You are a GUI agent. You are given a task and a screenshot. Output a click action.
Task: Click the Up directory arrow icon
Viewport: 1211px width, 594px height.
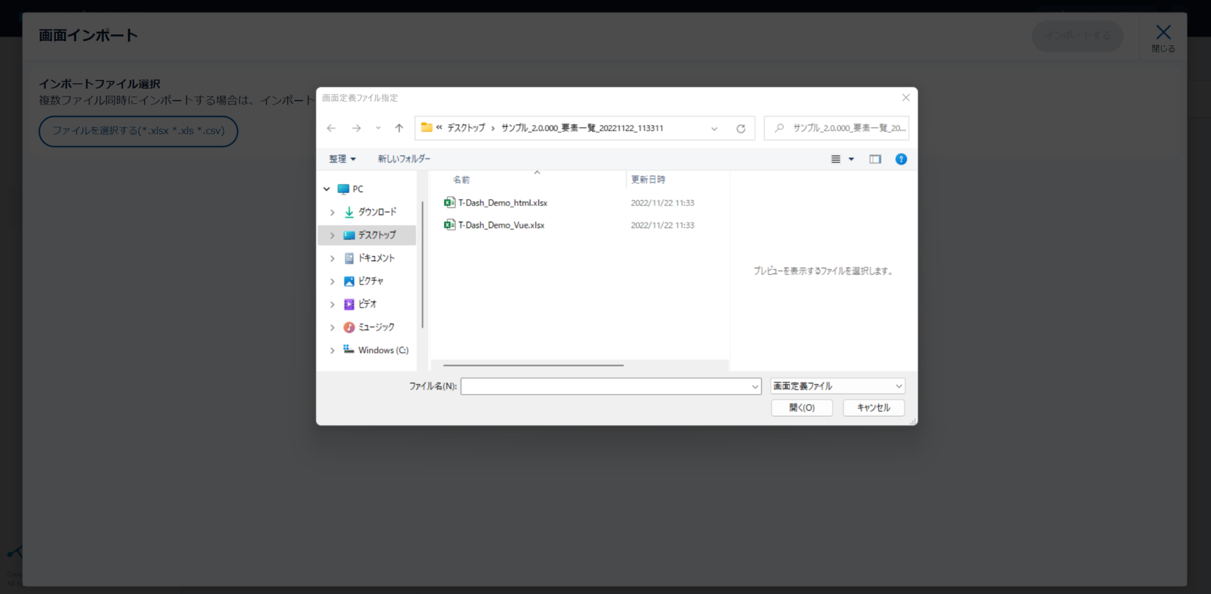click(399, 128)
